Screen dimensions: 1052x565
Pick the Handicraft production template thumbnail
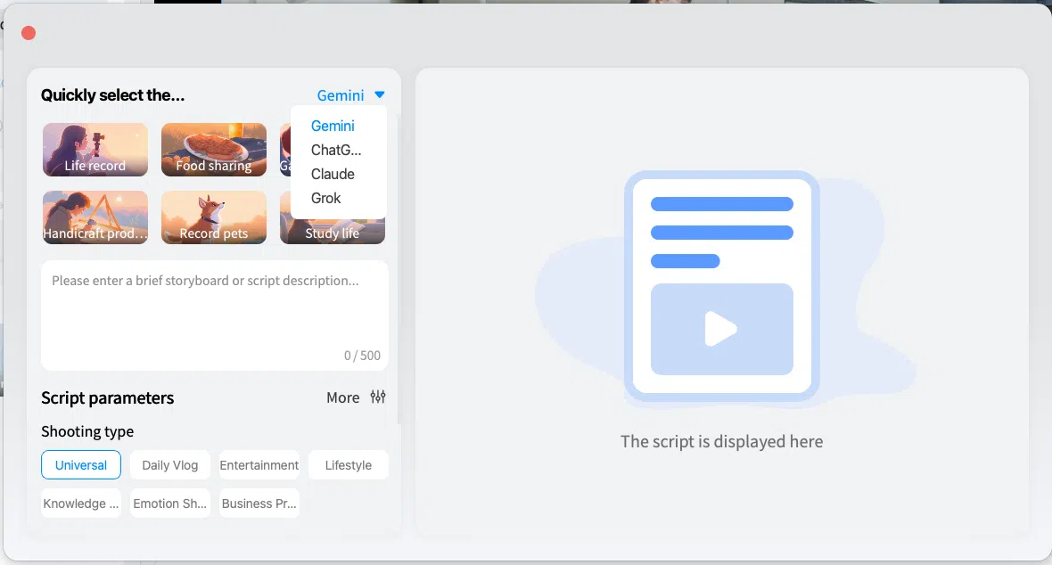tap(95, 217)
